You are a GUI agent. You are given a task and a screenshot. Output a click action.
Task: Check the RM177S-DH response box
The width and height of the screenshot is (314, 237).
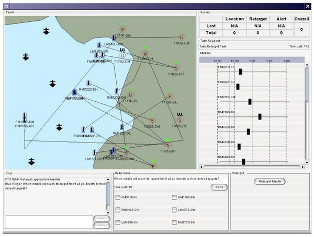[174, 222]
